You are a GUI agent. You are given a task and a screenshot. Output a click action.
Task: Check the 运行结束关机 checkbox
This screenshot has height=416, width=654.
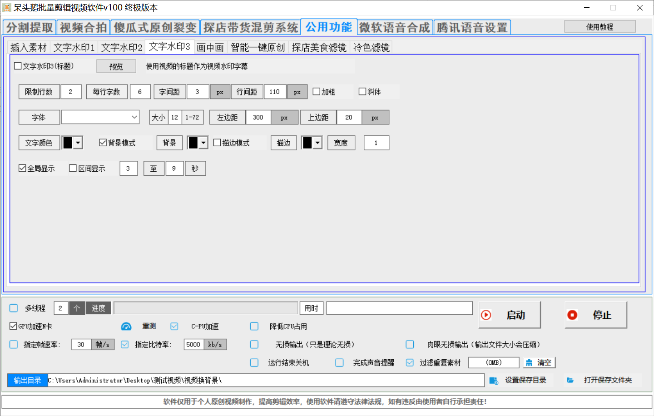pos(254,362)
